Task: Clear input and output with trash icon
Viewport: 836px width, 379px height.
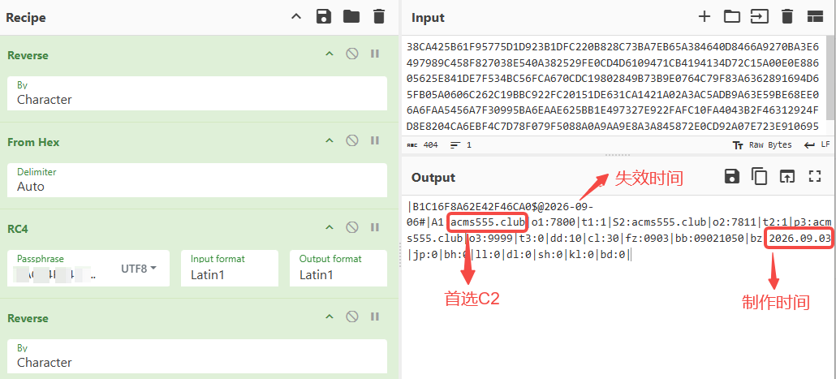Action: 786,16
